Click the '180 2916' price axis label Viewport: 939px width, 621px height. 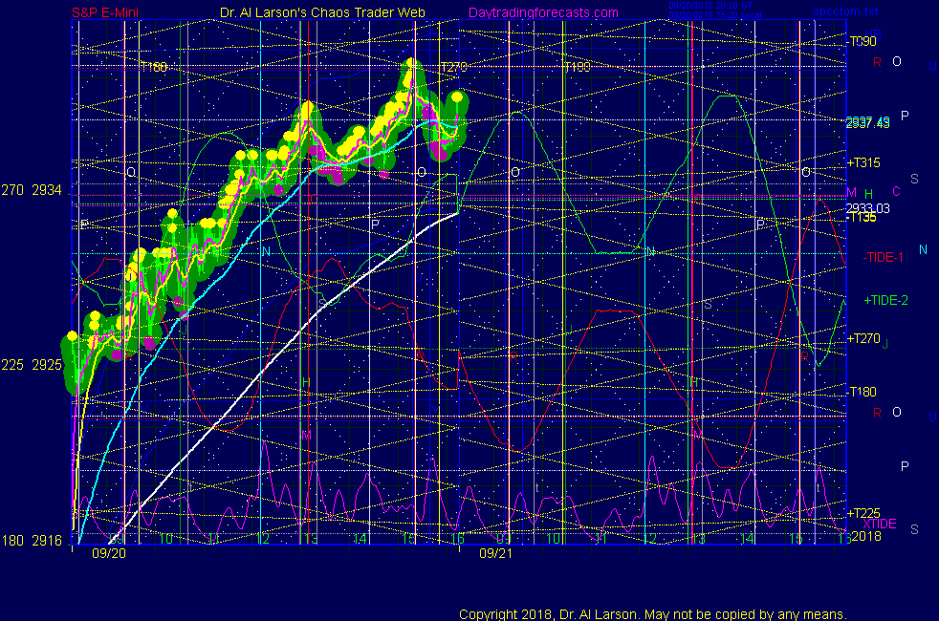pyautogui.click(x=32, y=541)
